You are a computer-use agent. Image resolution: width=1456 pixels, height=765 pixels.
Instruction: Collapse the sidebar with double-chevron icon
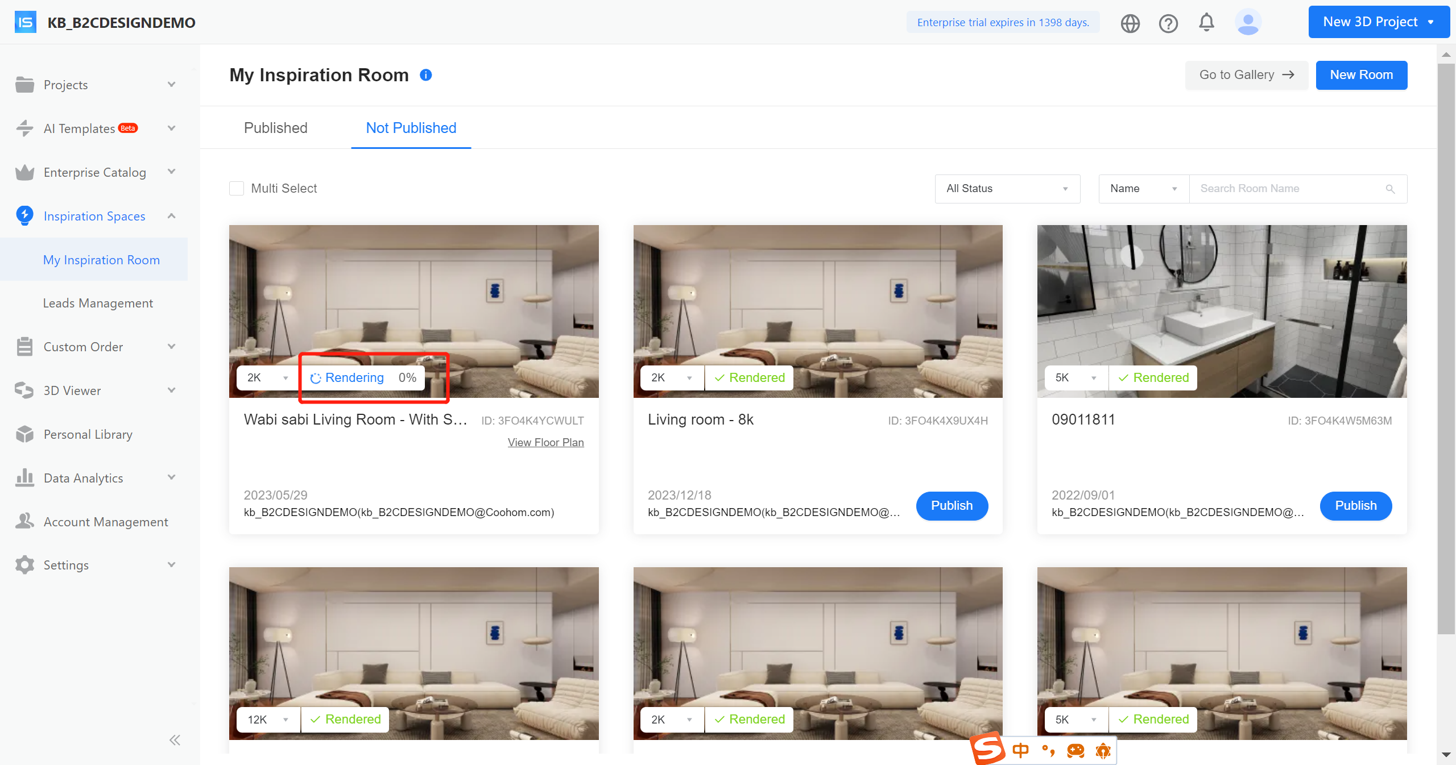pyautogui.click(x=175, y=740)
